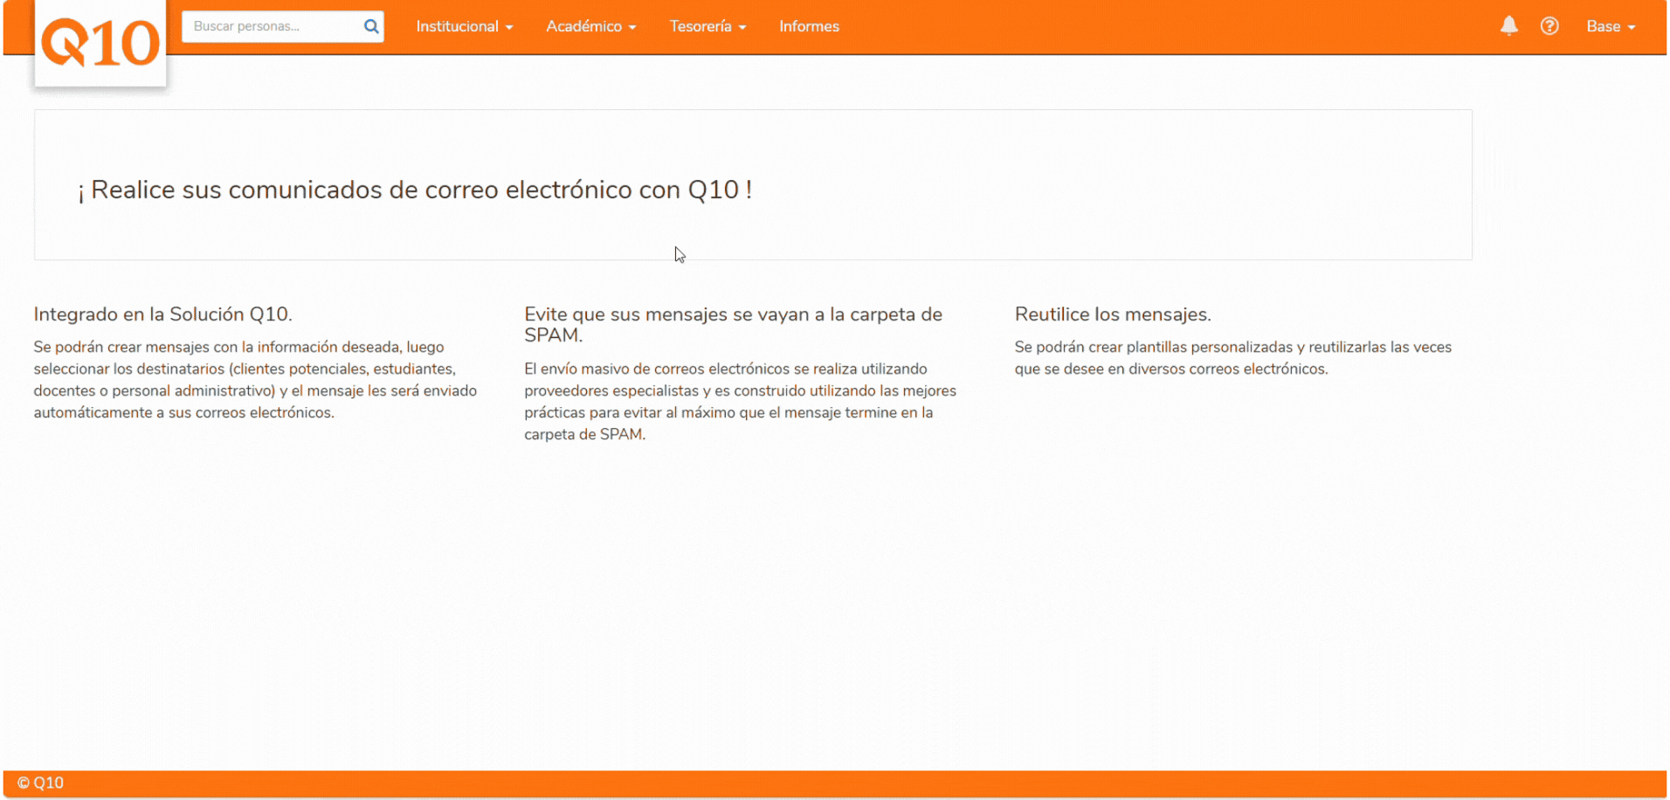Click the 'Integrado en la Solución Q10.' heading
The image size is (1670, 800).
tap(163, 314)
